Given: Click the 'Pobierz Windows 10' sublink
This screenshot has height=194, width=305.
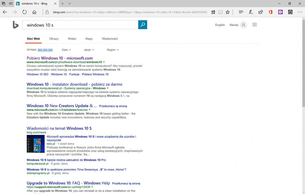Looking at the screenshot, I should (95, 74).
